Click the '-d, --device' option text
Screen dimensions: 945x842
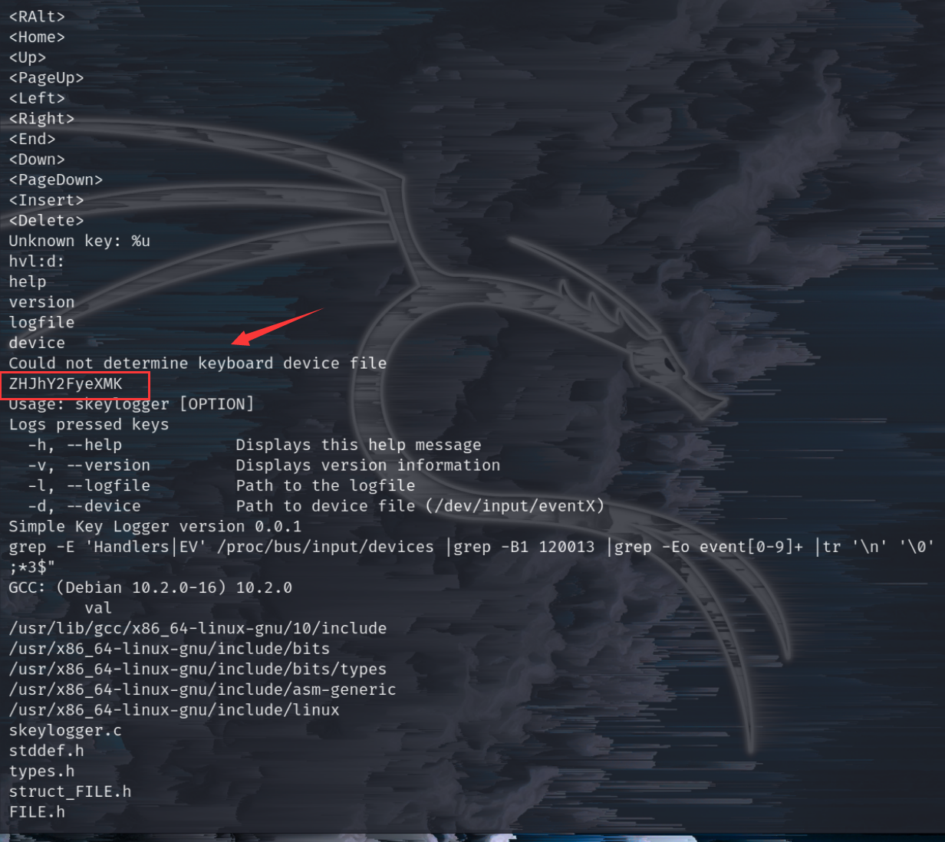coord(84,506)
